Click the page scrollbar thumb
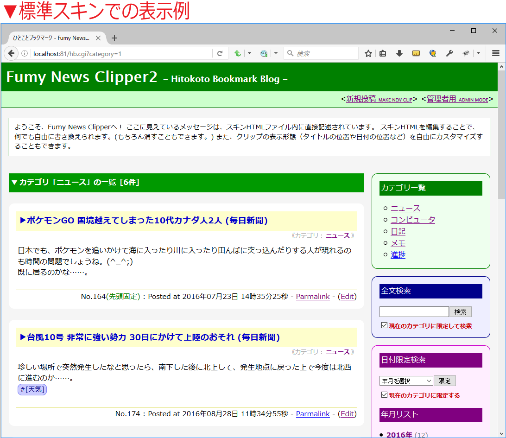Viewport: 506px width, 438px height. (x=501, y=134)
